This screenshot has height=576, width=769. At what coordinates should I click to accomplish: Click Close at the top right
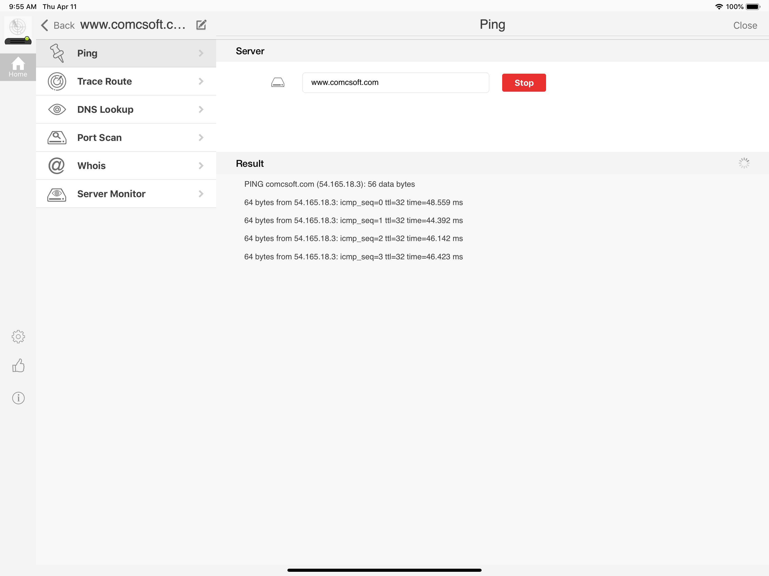click(x=745, y=25)
